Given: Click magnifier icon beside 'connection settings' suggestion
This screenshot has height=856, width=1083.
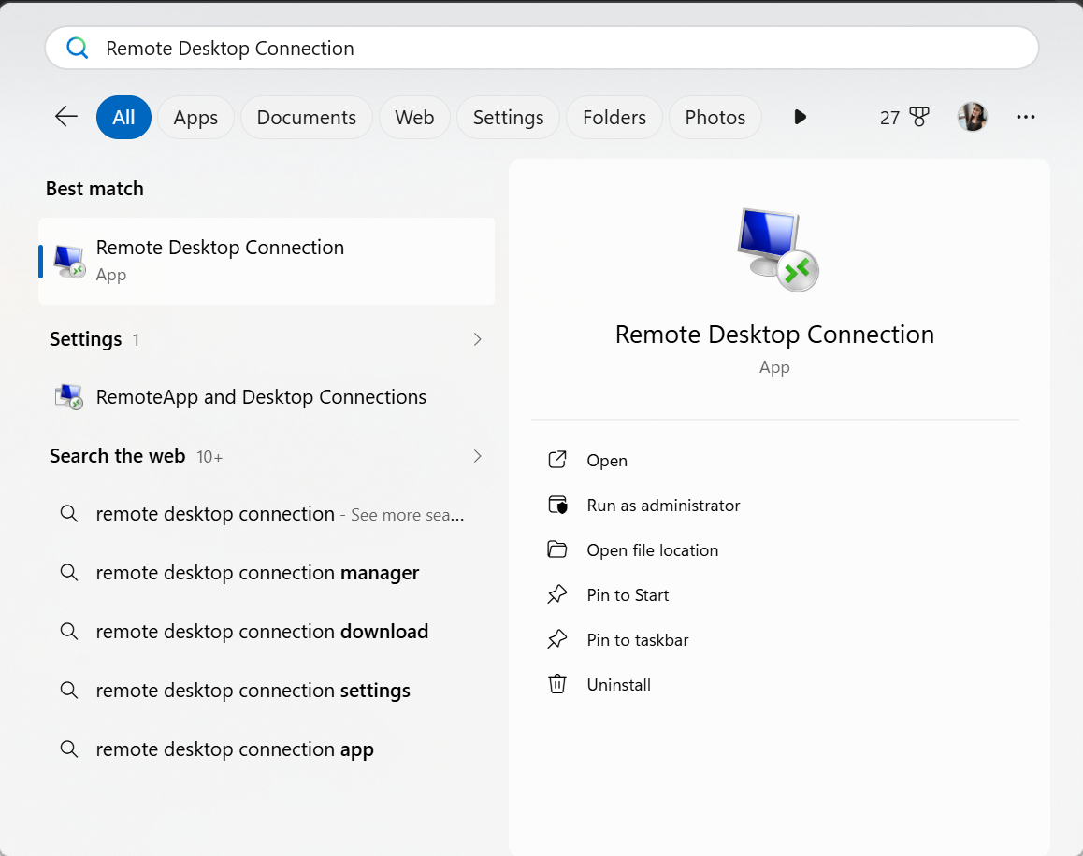Looking at the screenshot, I should point(69,690).
